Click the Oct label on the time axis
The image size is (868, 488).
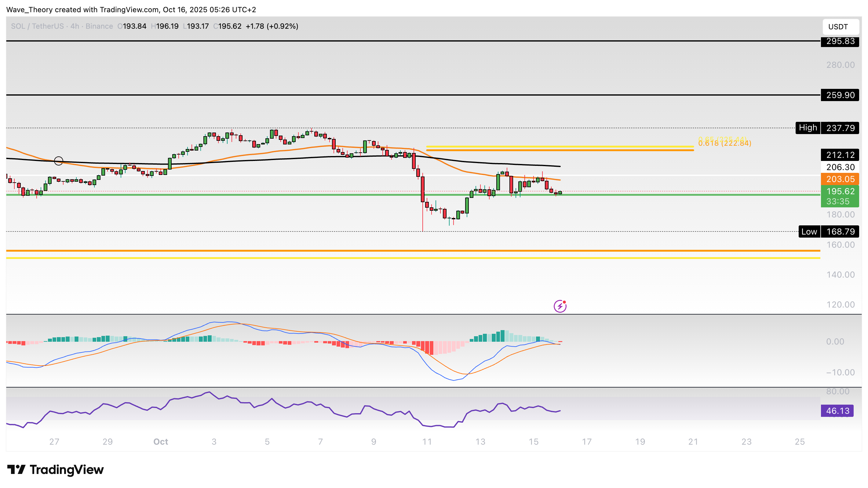[160, 442]
